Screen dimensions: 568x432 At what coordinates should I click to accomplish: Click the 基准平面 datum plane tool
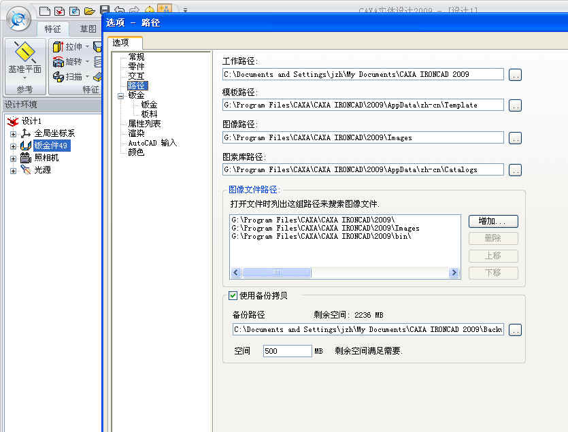[24, 57]
